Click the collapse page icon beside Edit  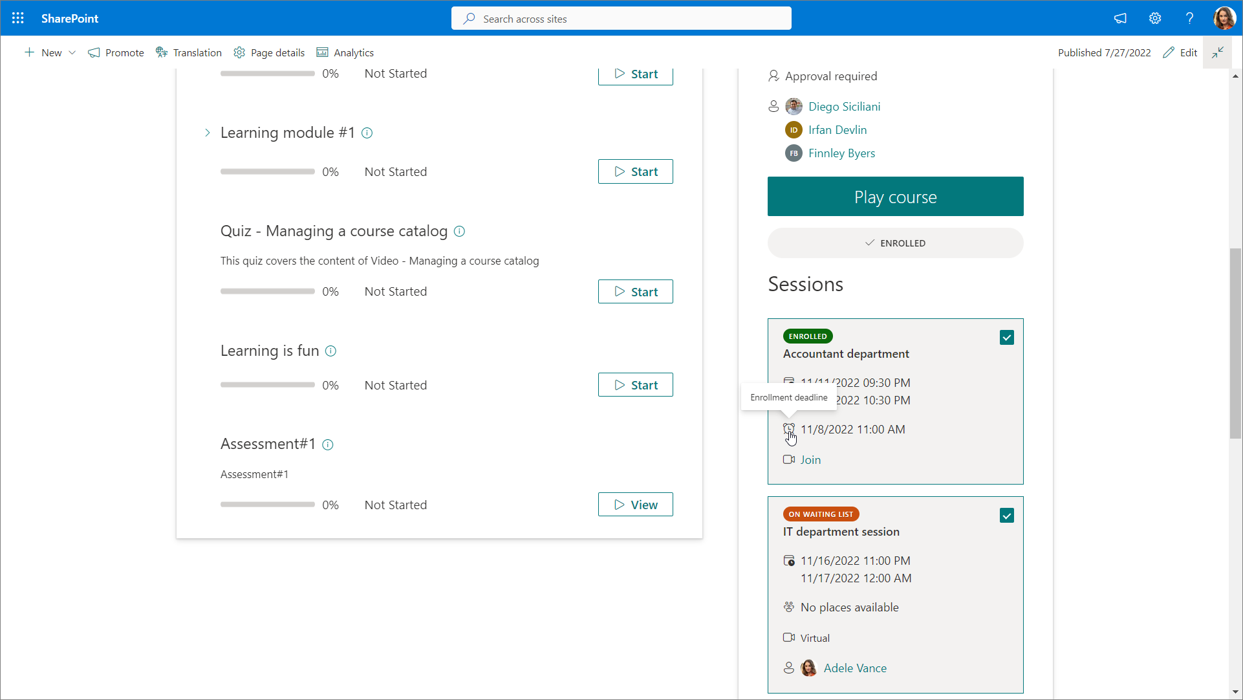click(x=1218, y=52)
